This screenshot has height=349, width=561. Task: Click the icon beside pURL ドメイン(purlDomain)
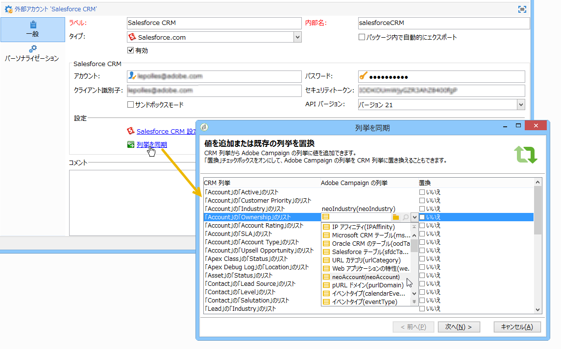tap(326, 285)
